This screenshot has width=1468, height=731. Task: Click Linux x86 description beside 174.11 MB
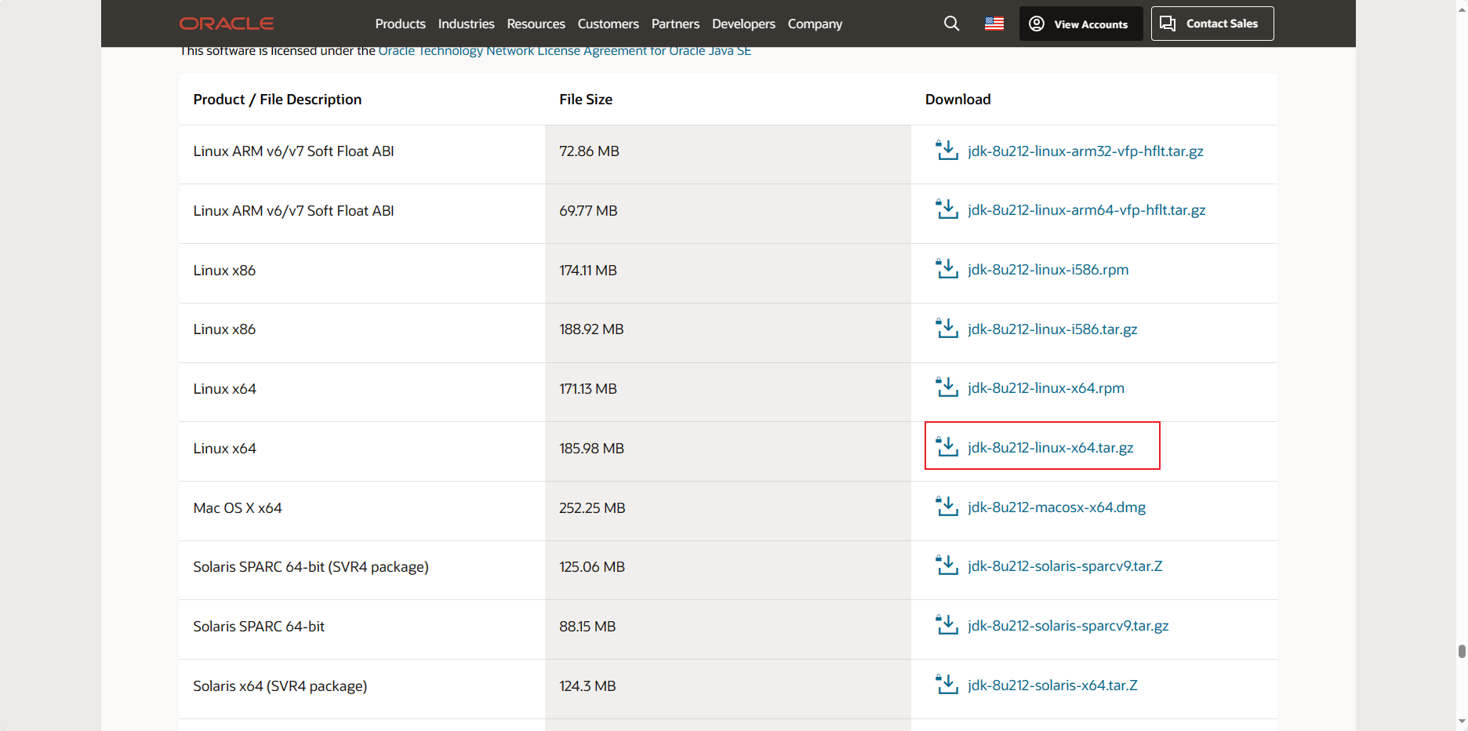pyautogui.click(x=224, y=270)
